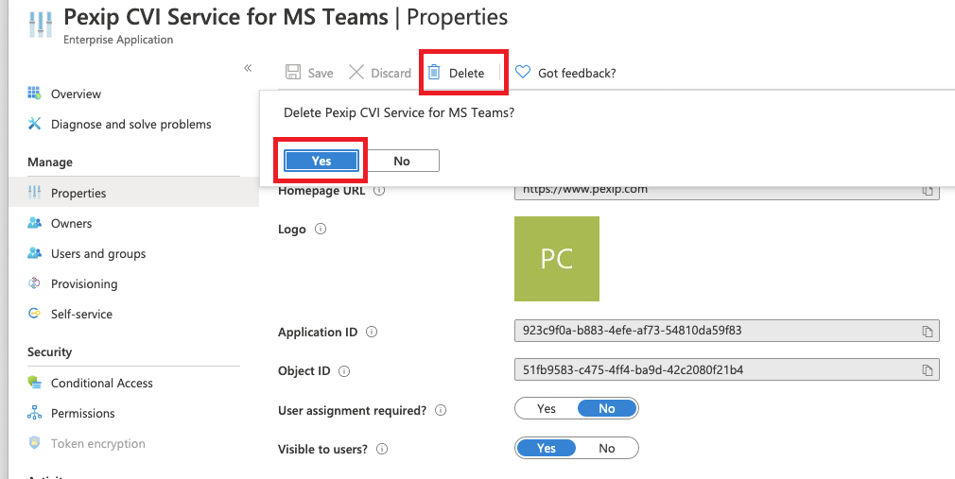This screenshot has width=955, height=479.
Task: Copy the Homepage URL value
Action: tap(928, 192)
